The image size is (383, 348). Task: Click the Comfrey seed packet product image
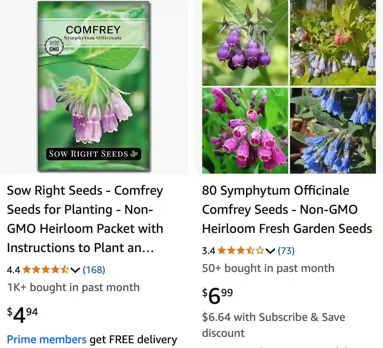tap(94, 87)
